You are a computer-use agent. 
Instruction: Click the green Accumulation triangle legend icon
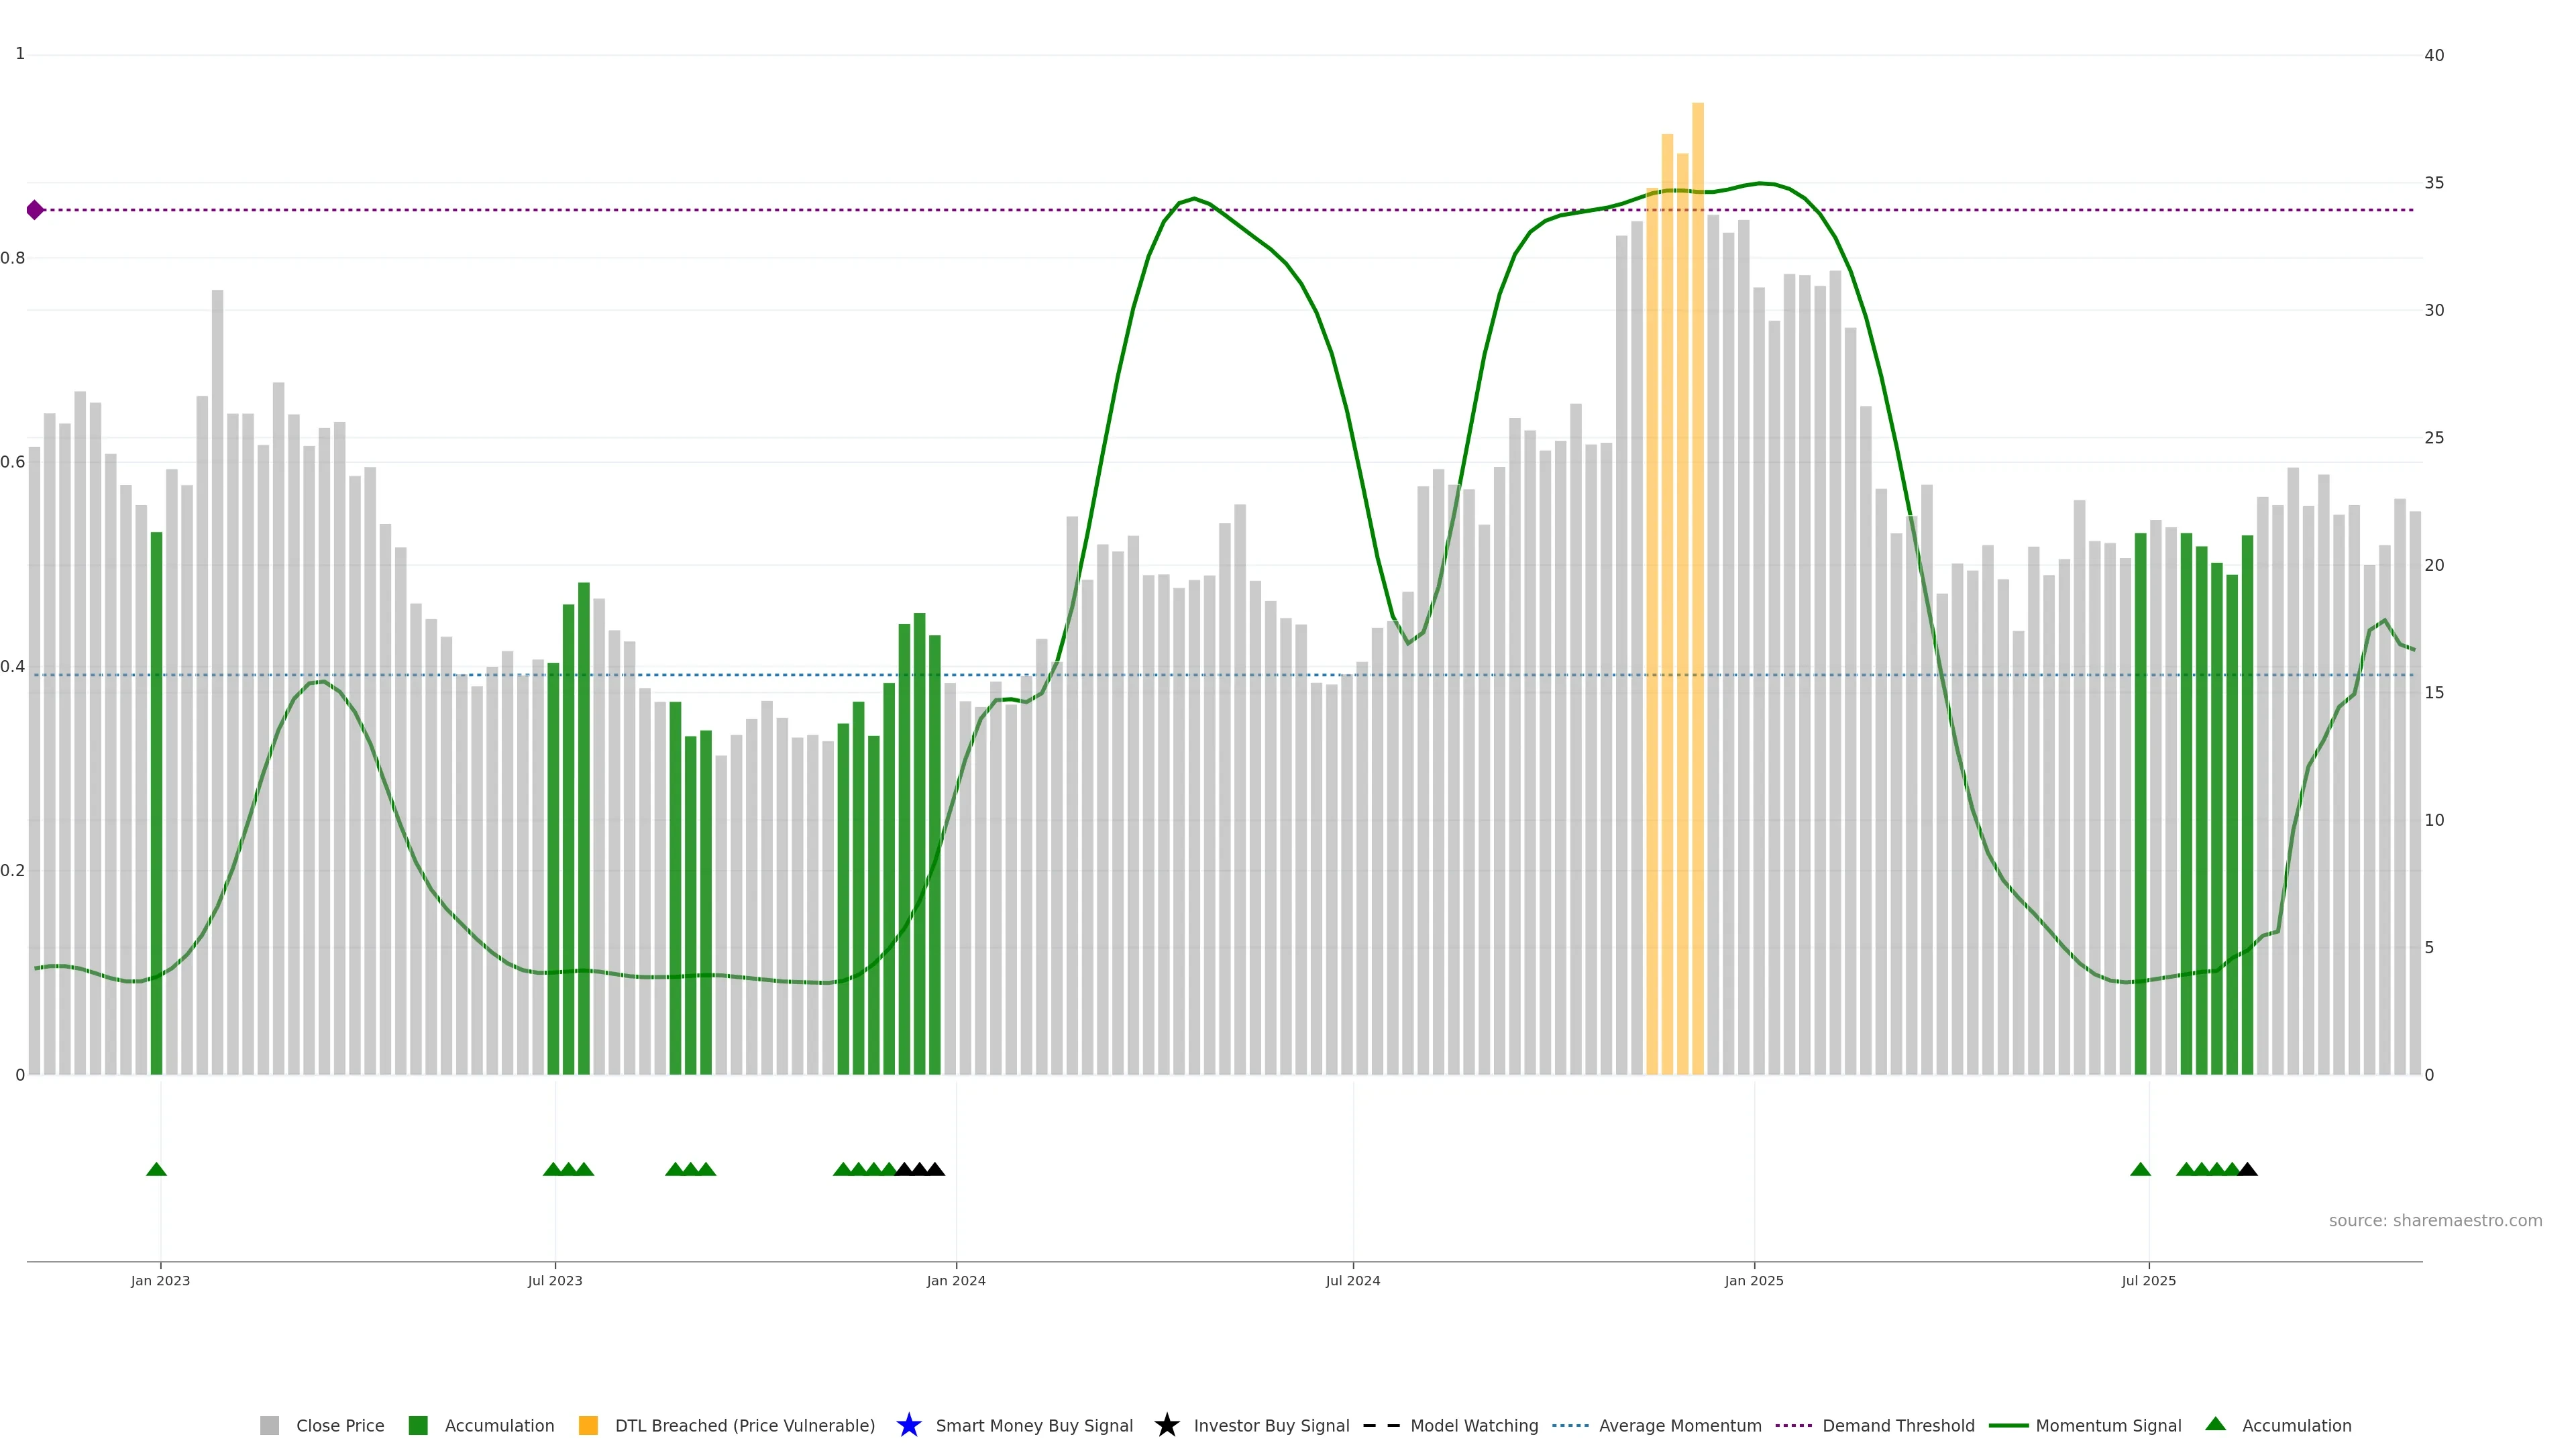(2215, 1424)
